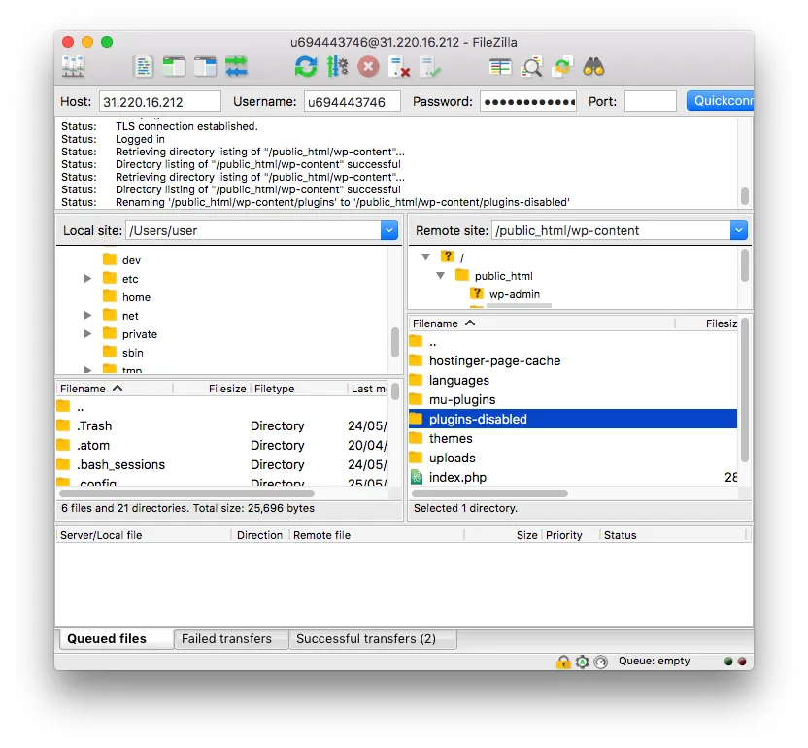Toggle synchronized browsing icon
This screenshot has height=748, width=808.
click(562, 67)
